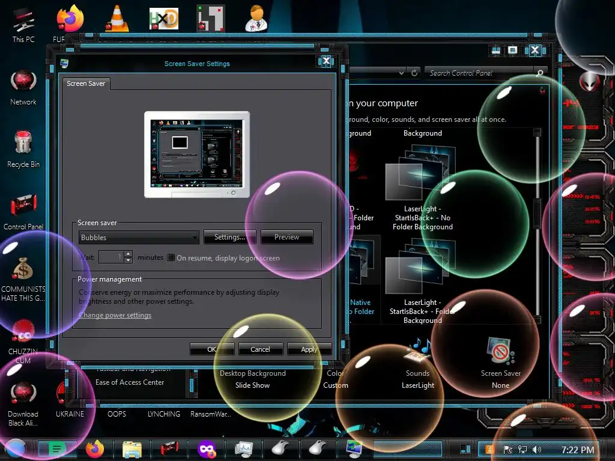Select LaserLight StartIsBack+ No Folder Background theme

422,188
